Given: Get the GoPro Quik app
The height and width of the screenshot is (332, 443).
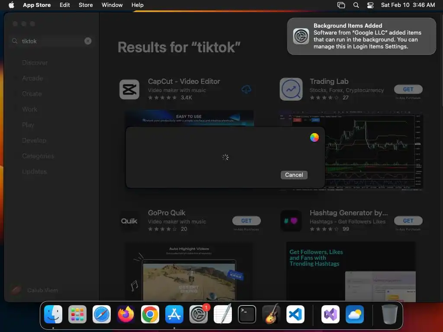Looking at the screenshot, I should coord(246,221).
